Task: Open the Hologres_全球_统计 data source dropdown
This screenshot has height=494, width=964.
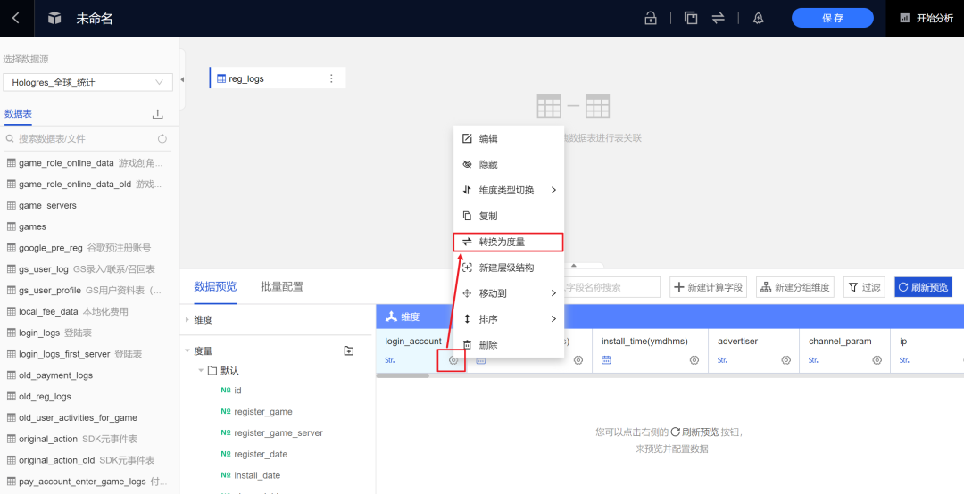Action: click(x=87, y=82)
